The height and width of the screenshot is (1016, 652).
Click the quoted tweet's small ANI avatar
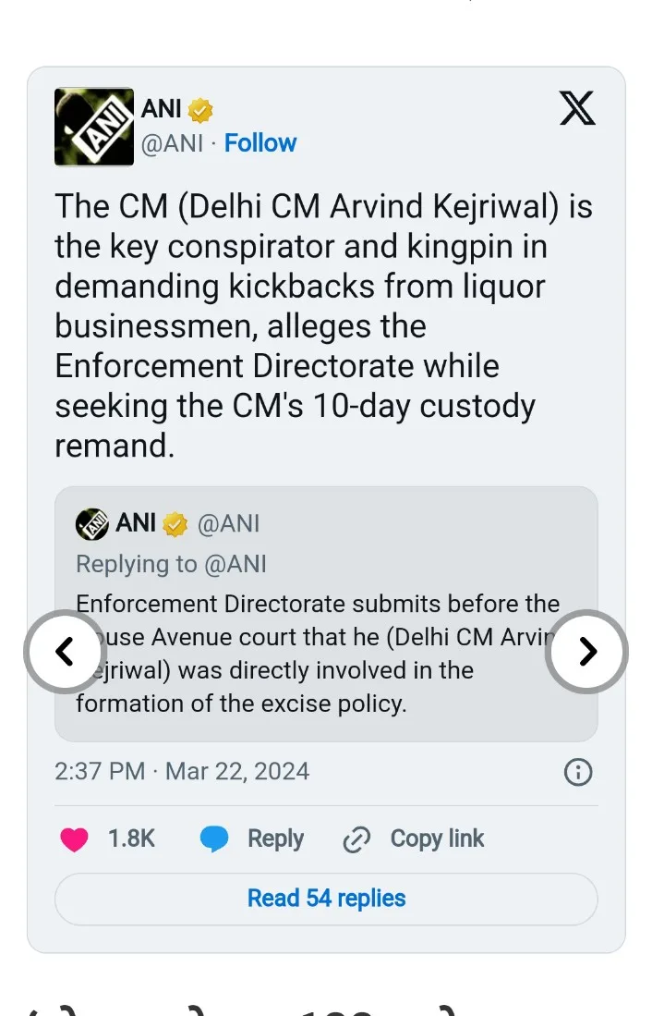coord(92,524)
